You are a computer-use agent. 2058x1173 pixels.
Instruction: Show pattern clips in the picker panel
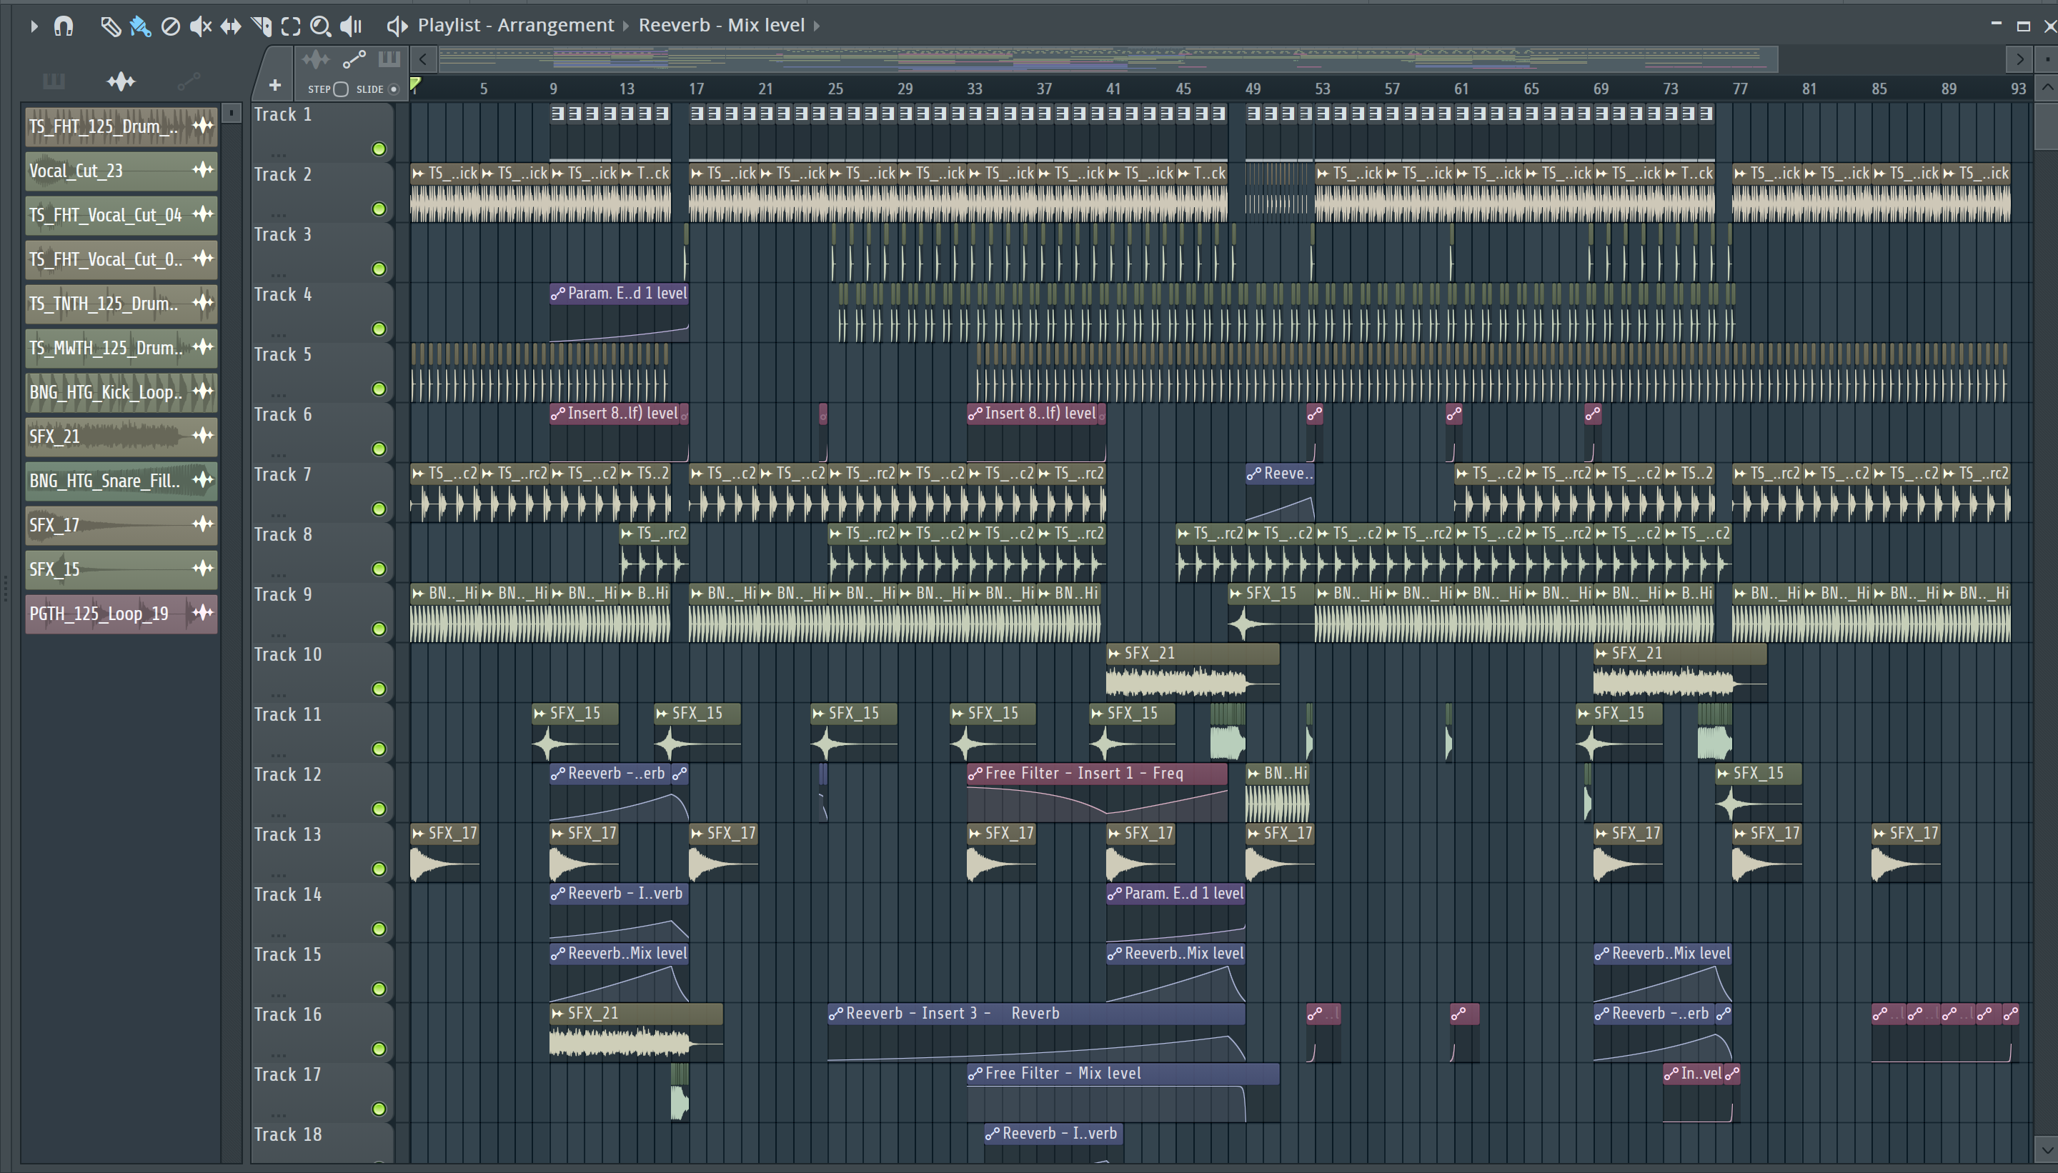coord(54,81)
